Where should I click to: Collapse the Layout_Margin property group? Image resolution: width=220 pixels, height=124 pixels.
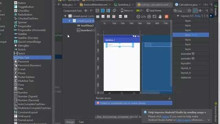pos(178,16)
